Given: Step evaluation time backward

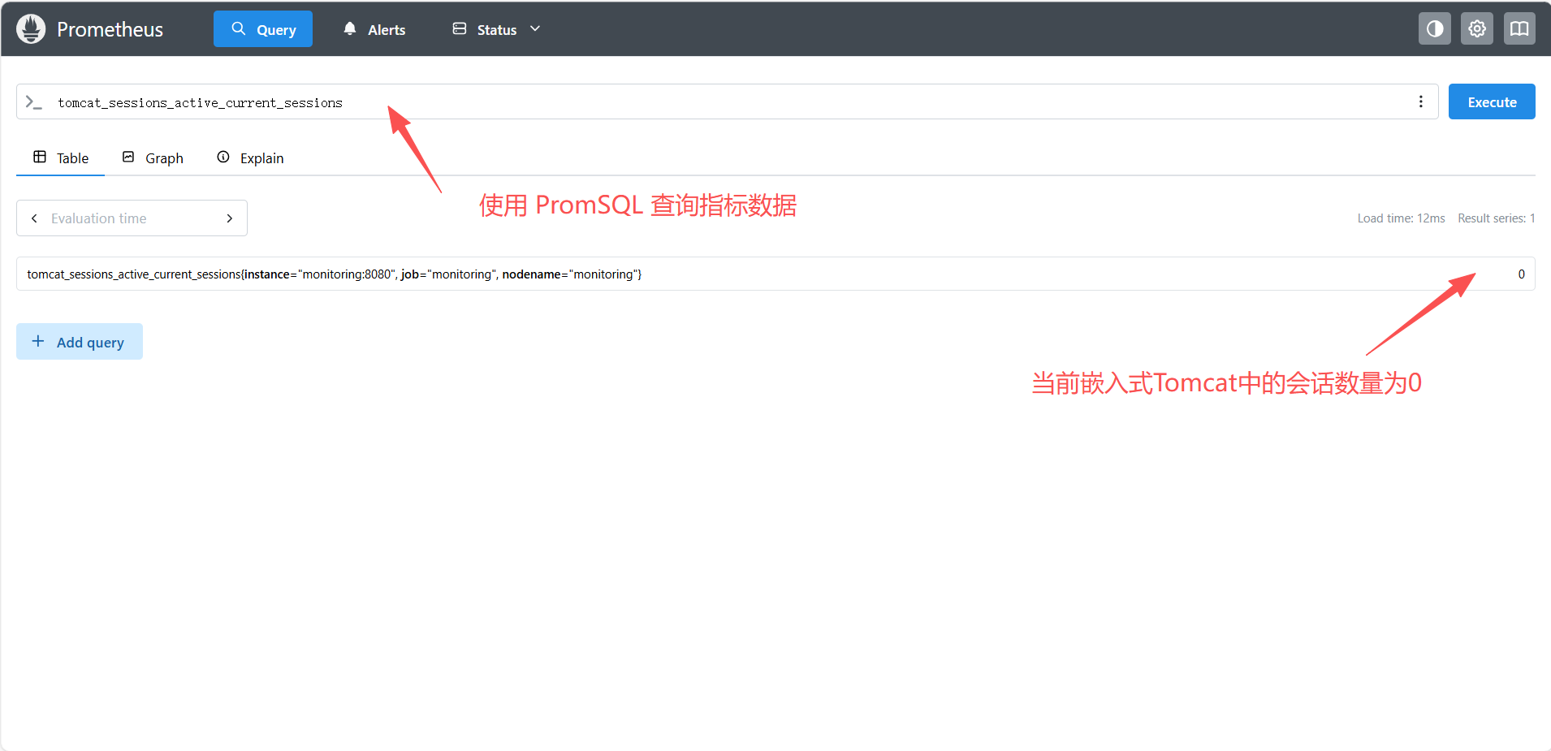Looking at the screenshot, I should [34, 218].
